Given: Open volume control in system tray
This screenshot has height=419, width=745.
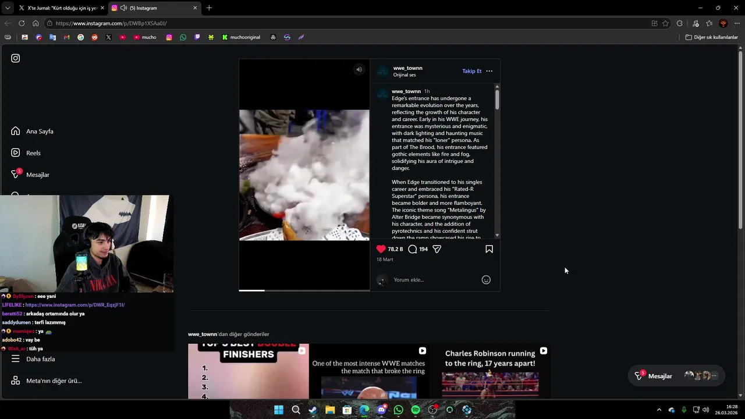Looking at the screenshot, I should click(x=706, y=410).
